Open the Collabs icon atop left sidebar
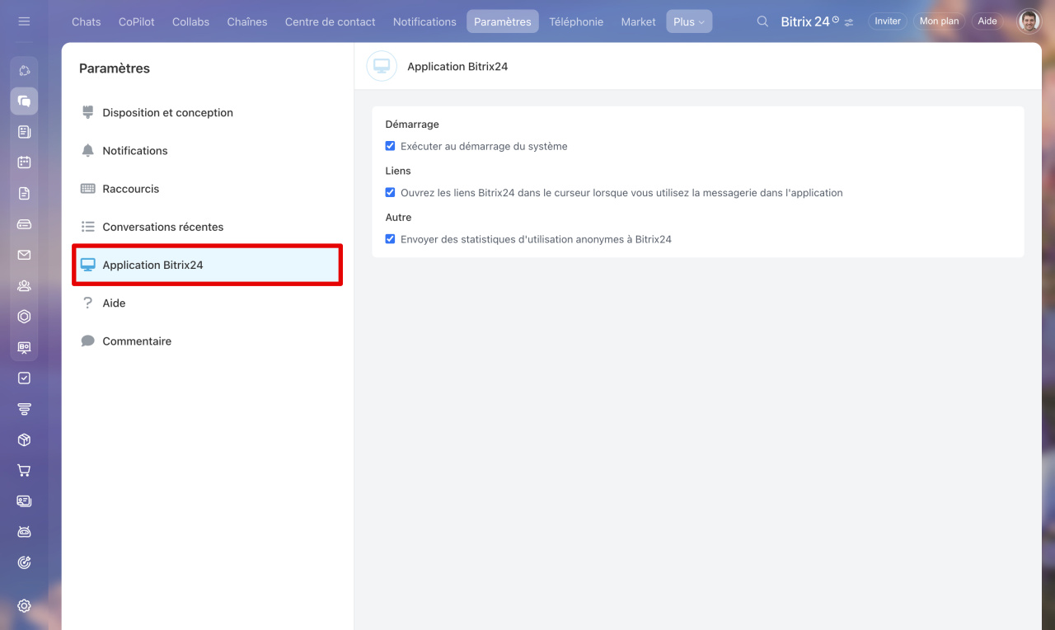Viewport: 1055px width, 630px height. click(x=24, y=70)
